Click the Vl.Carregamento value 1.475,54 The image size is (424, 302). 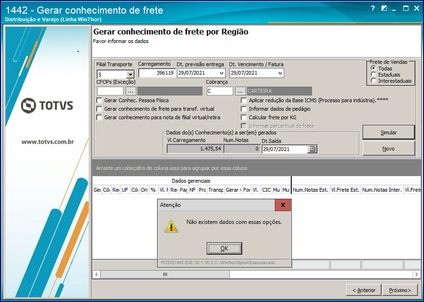coord(195,149)
